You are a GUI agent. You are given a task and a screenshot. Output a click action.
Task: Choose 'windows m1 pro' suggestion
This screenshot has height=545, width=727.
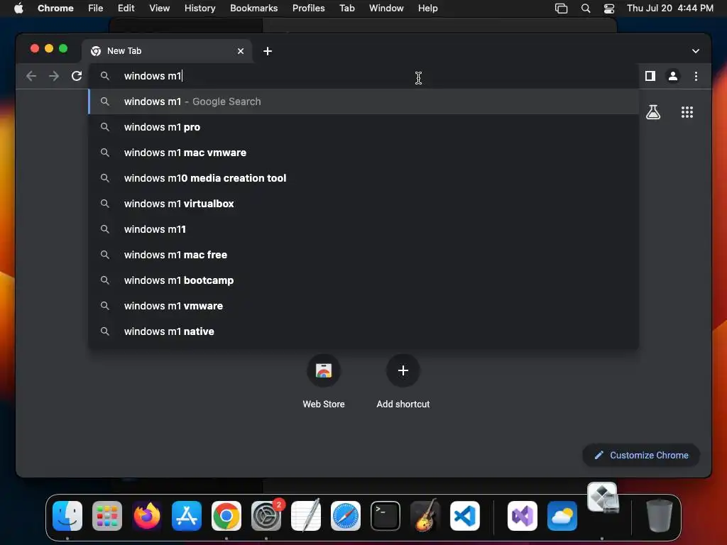[363, 127]
